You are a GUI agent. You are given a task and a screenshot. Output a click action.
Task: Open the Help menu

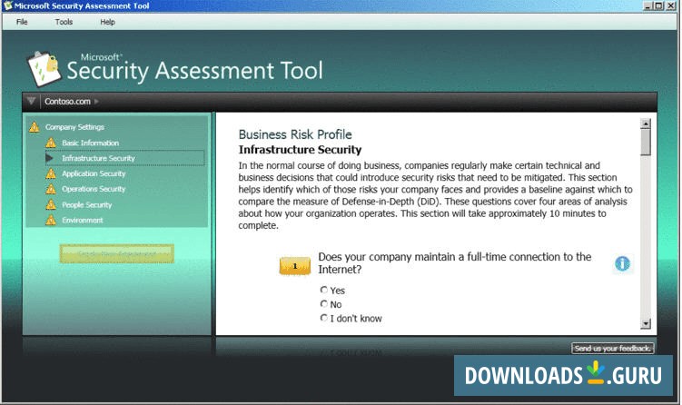tap(107, 22)
